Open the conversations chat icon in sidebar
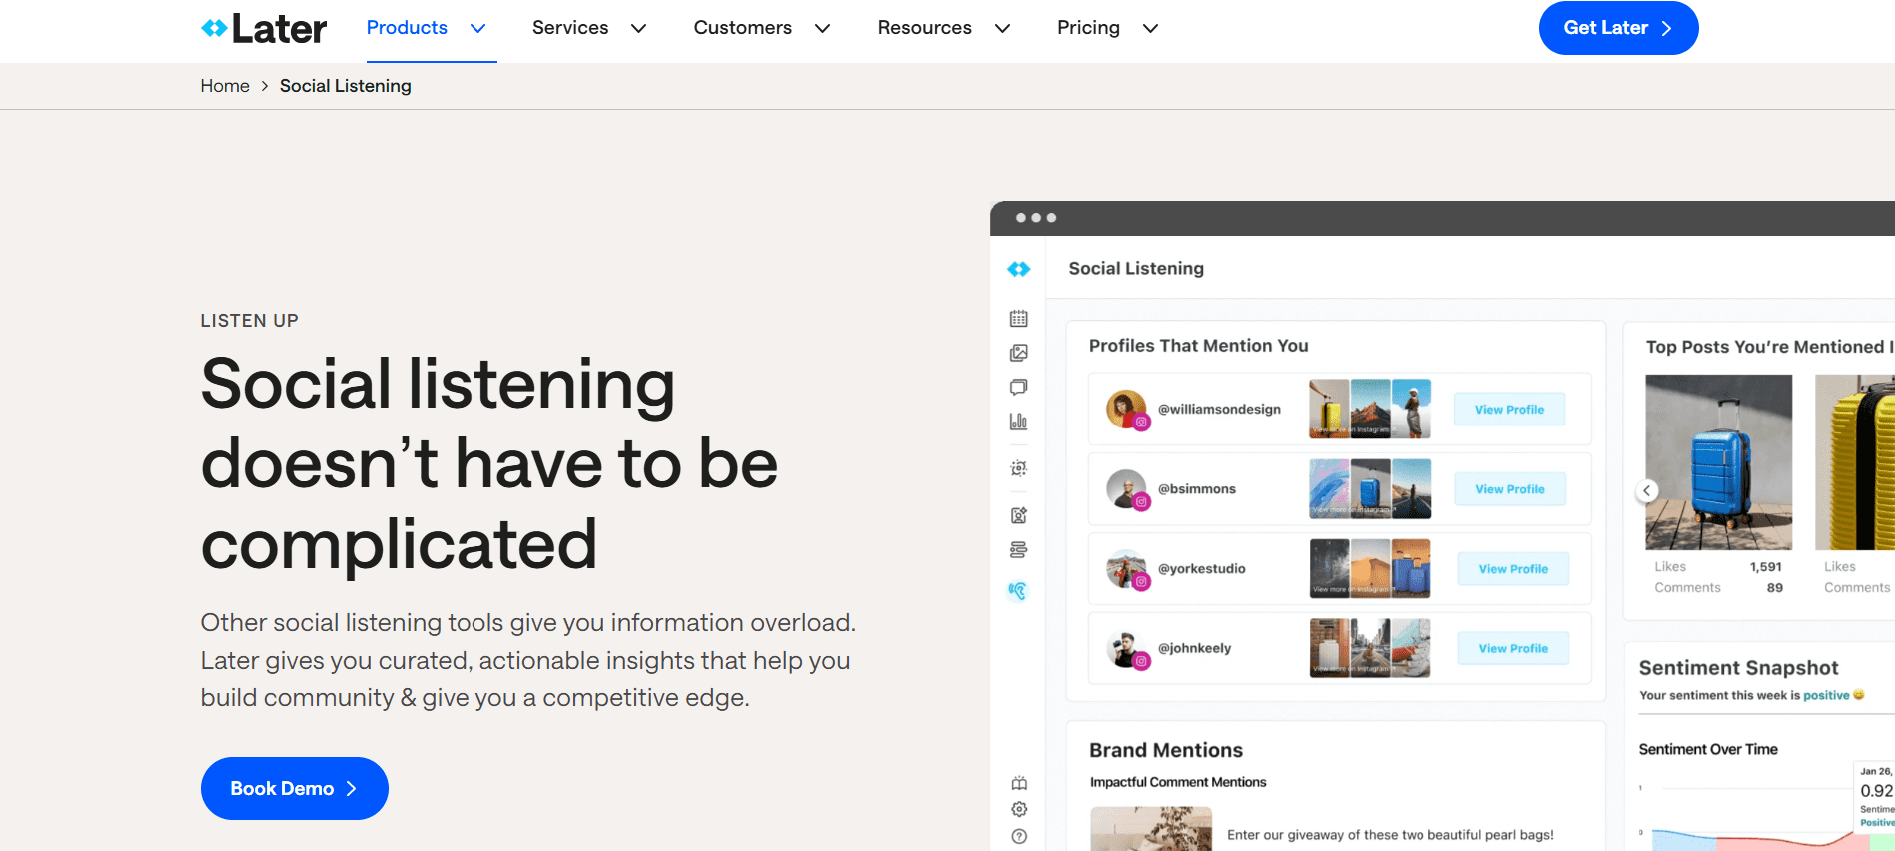This screenshot has width=1895, height=851. click(1018, 387)
